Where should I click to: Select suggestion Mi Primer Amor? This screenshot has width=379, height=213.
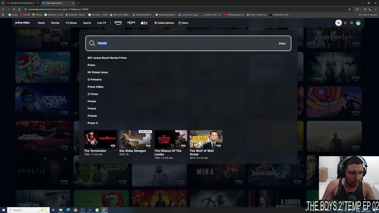click(98, 72)
